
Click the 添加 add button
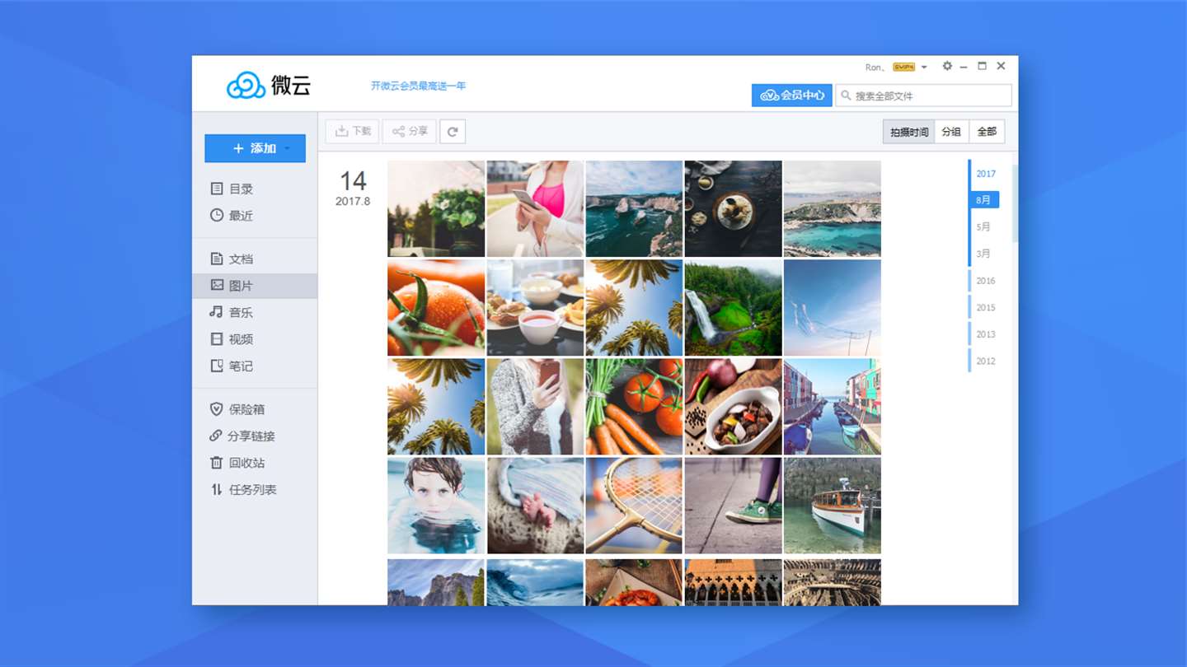click(x=255, y=148)
